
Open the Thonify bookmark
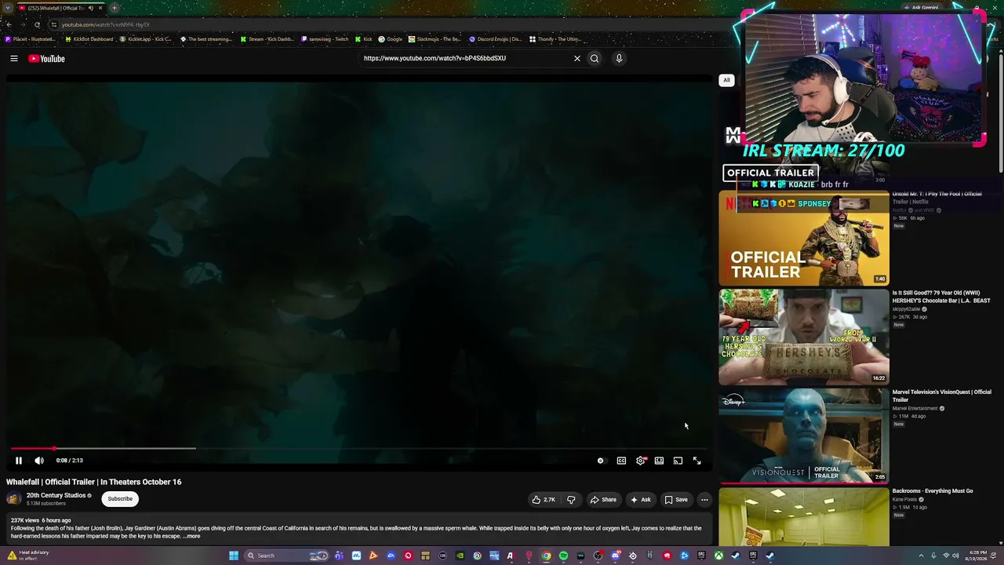pos(555,39)
